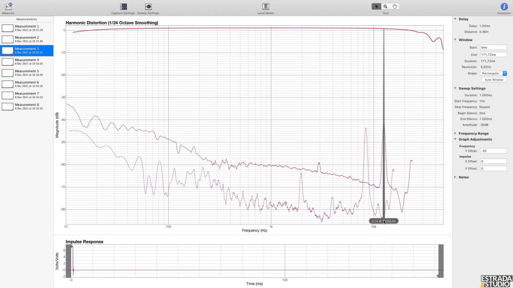This screenshot has width=513, height=288.
Task: Open the window Shape dropdown
Action: 493,74
